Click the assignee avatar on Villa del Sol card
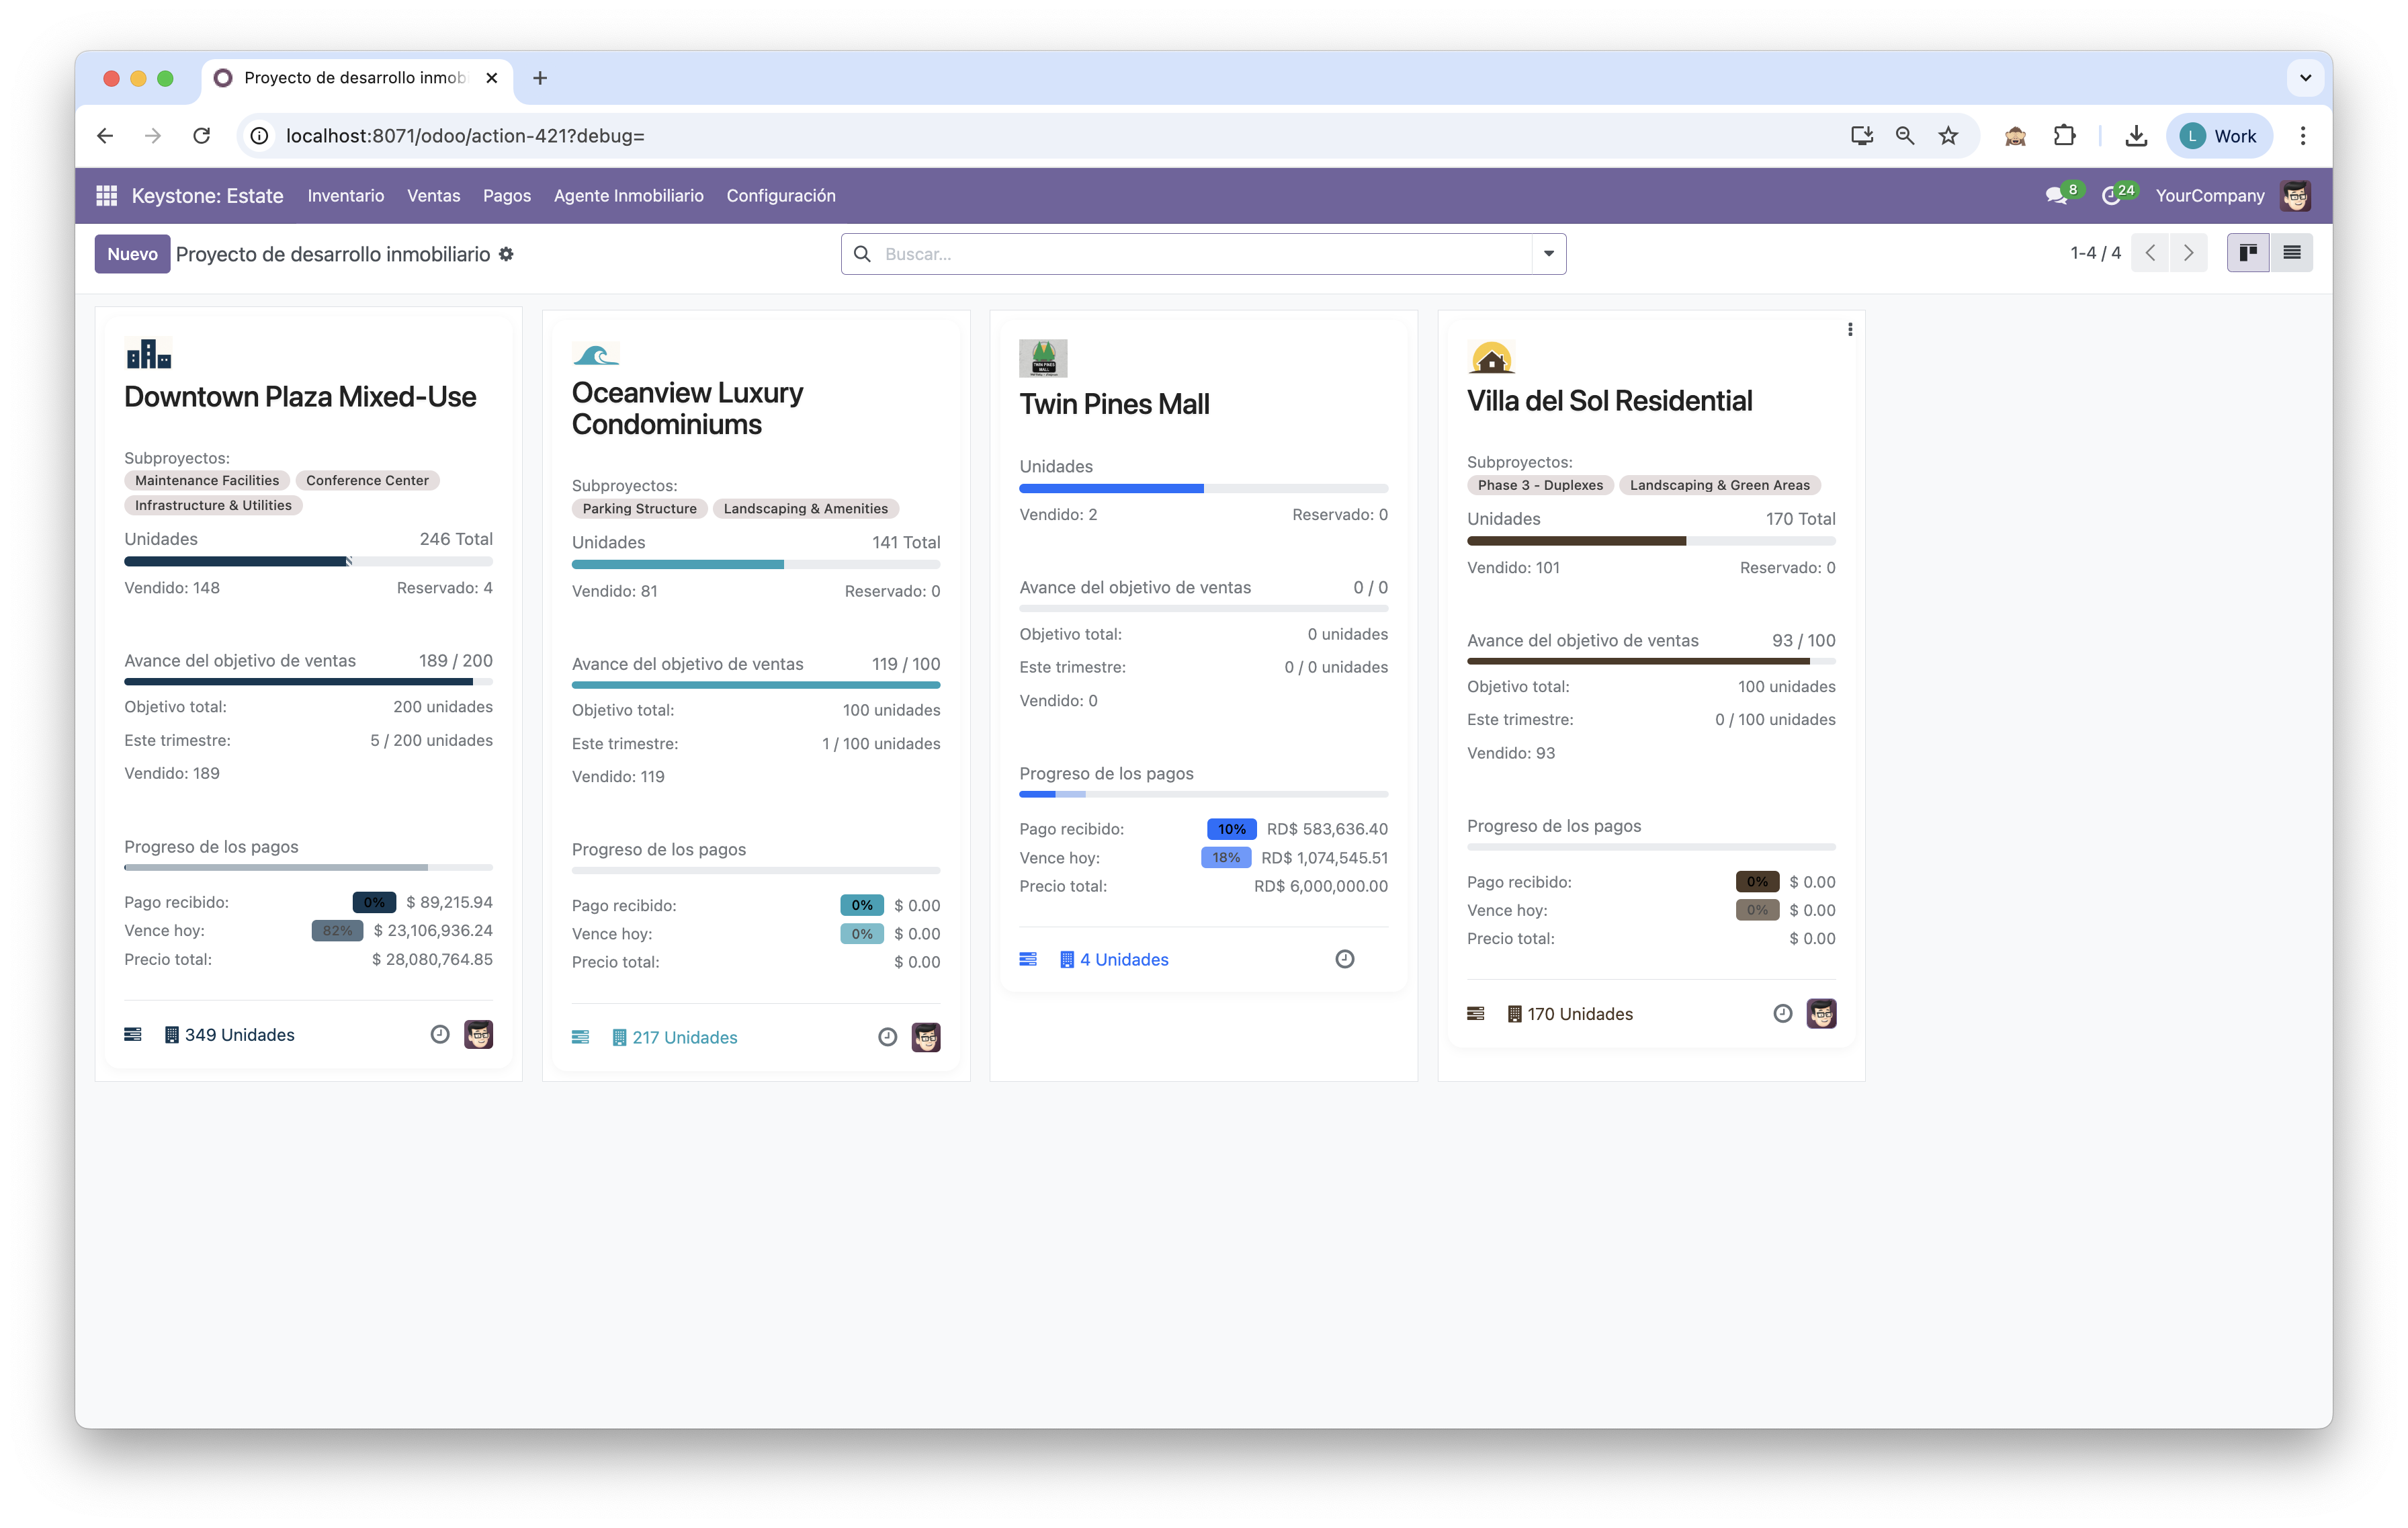The image size is (2408, 1528). (1822, 1013)
